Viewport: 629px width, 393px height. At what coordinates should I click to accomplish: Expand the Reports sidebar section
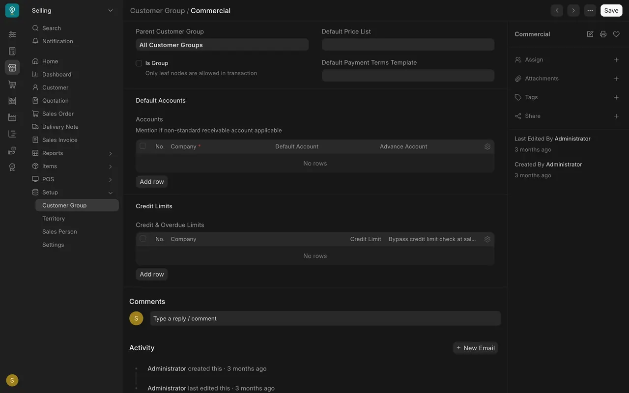110,153
